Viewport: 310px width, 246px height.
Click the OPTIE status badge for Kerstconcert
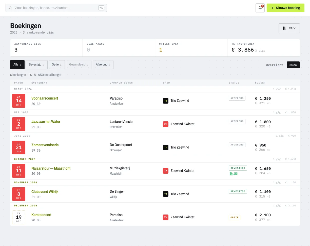235,218
